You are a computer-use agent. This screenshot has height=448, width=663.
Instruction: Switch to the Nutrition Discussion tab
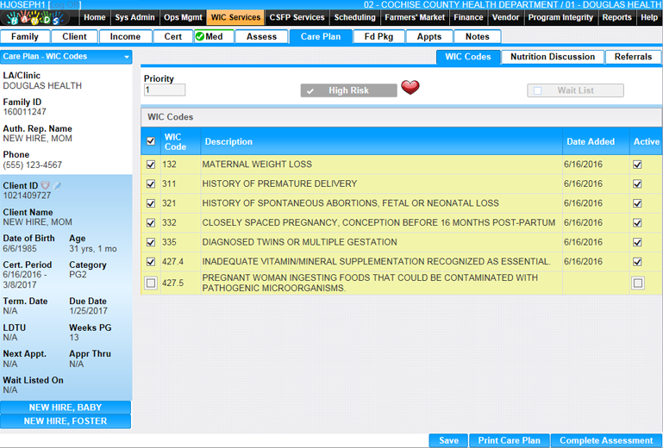[x=552, y=57]
